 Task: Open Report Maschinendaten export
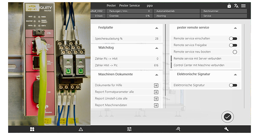pyautogui.click(x=156, y=105)
